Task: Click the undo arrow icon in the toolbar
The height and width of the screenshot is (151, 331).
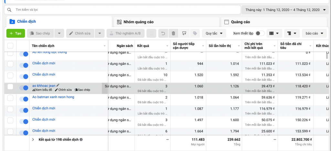Action: point(163,33)
